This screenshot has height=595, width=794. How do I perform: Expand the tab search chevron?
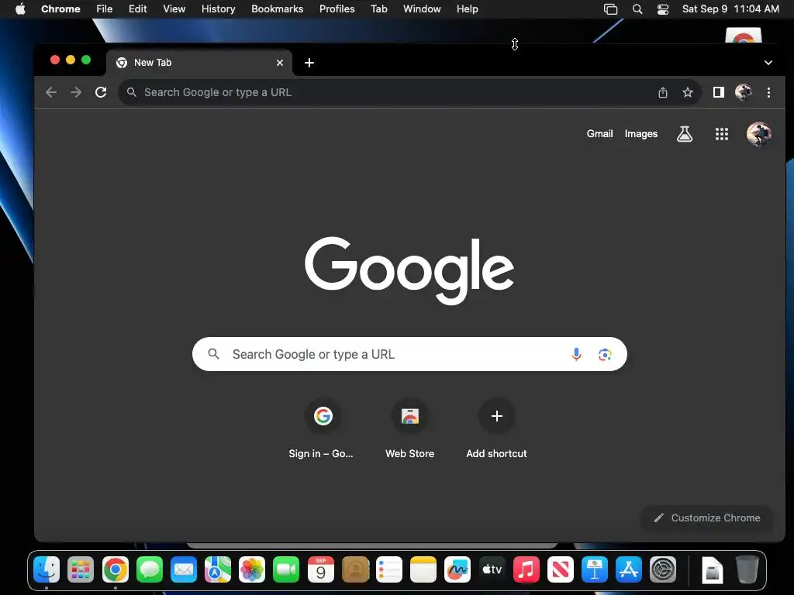click(768, 63)
